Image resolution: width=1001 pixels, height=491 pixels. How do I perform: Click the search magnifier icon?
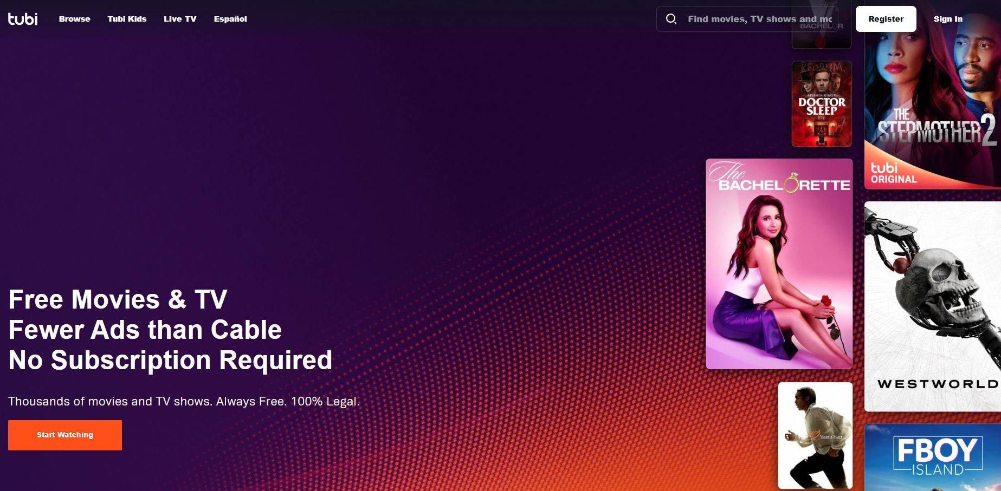click(671, 19)
